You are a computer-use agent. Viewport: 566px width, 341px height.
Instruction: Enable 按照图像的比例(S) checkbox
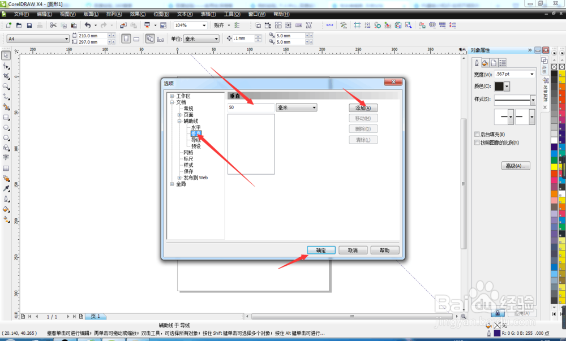pyautogui.click(x=477, y=143)
